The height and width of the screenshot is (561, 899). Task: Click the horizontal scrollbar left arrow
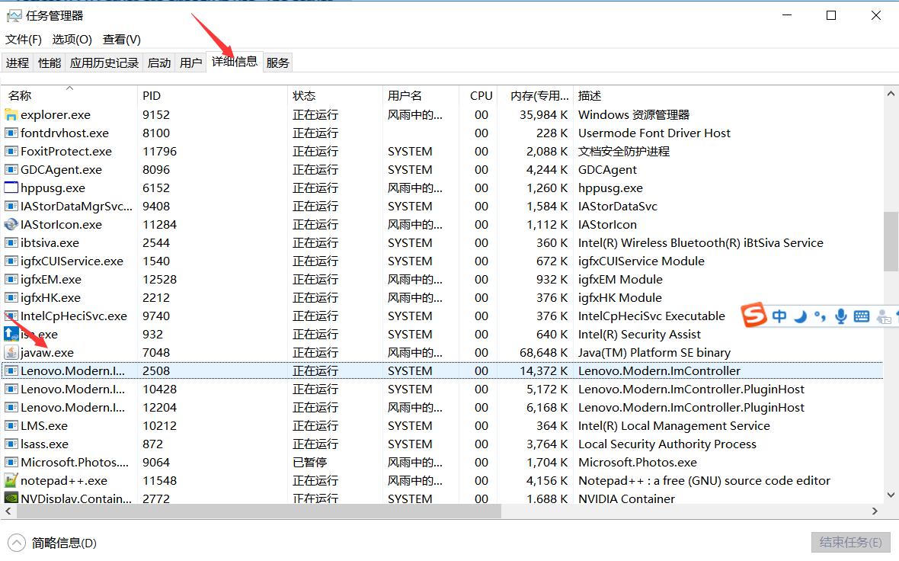(8, 511)
